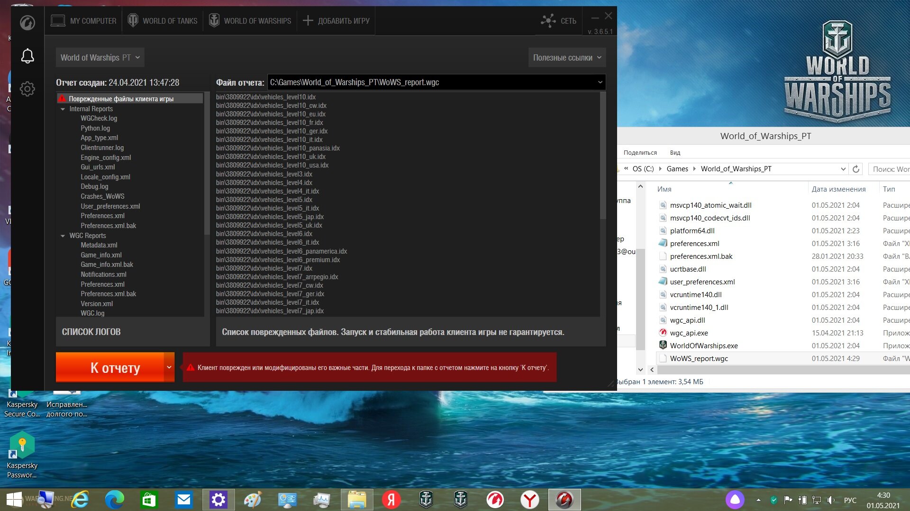Sort files by Дата изменения column
910x511 pixels.
838,189
